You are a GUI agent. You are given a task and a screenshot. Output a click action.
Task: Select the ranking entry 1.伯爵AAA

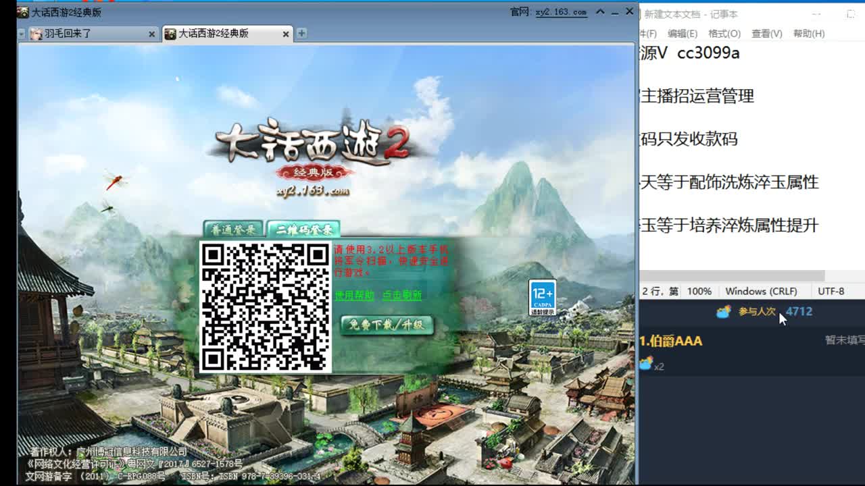[x=671, y=341]
